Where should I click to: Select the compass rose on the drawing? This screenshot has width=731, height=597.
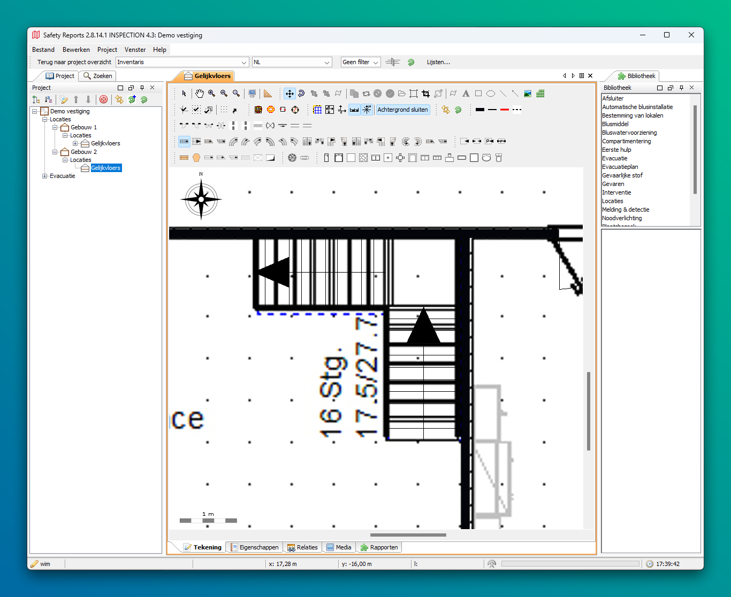201,199
